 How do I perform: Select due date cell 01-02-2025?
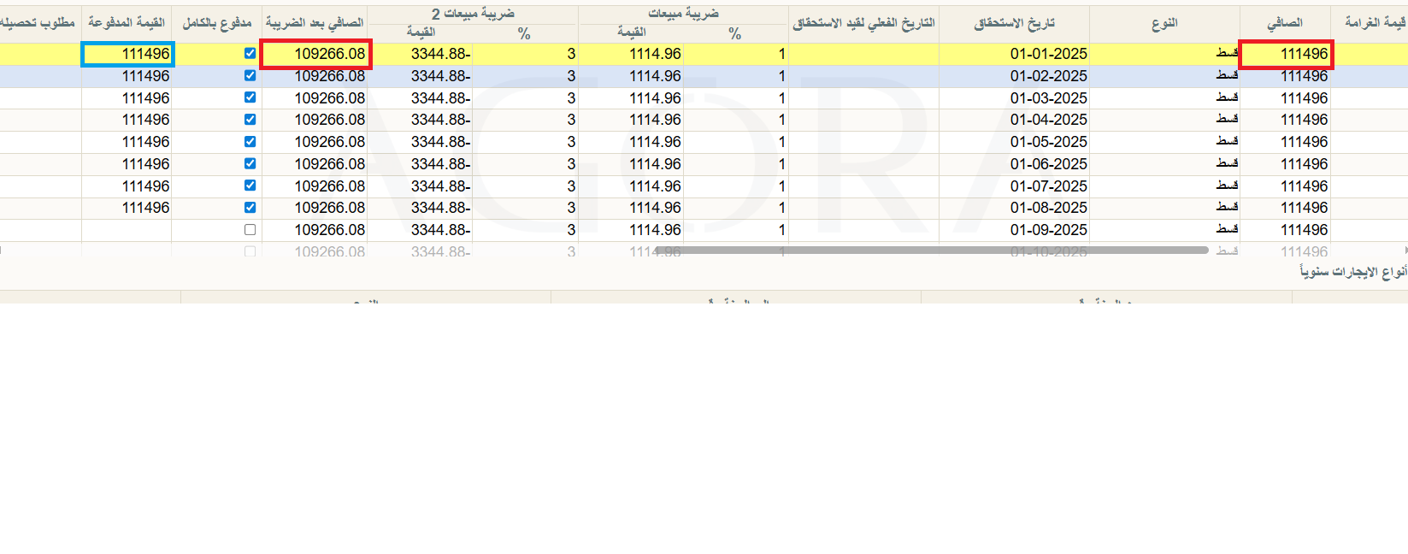[x=1014, y=76]
